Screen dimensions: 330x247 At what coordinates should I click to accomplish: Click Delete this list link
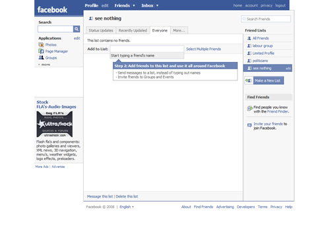[127, 196]
